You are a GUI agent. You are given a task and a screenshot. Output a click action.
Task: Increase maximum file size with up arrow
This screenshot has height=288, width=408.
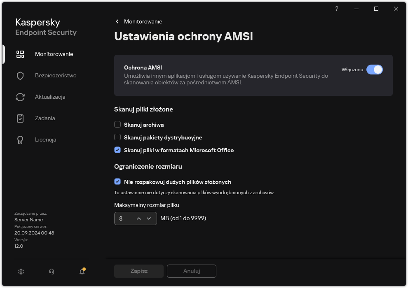pyautogui.click(x=139, y=218)
